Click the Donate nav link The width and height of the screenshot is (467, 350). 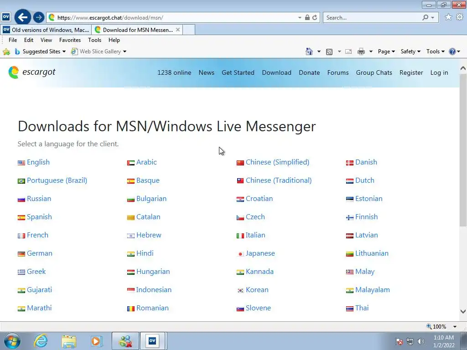(309, 72)
